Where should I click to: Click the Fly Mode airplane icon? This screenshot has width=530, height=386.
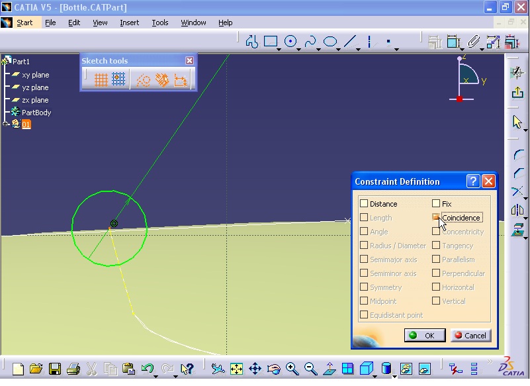[218, 369]
